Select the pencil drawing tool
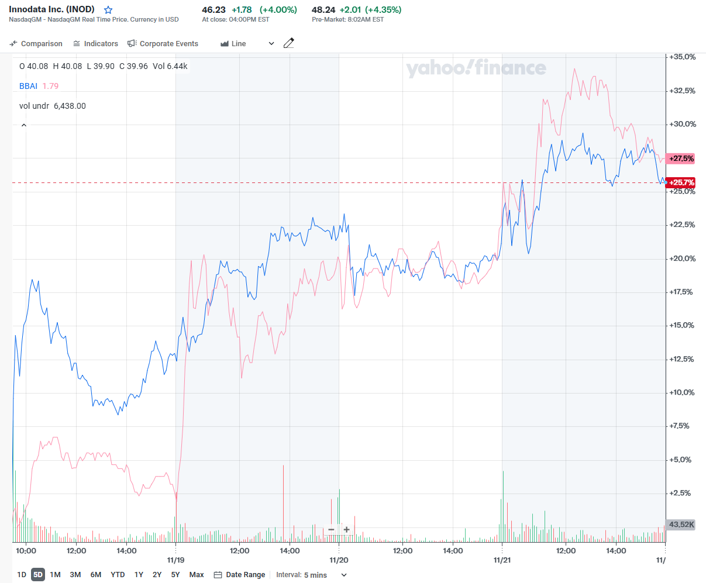The width and height of the screenshot is (706, 583). pyautogui.click(x=288, y=43)
